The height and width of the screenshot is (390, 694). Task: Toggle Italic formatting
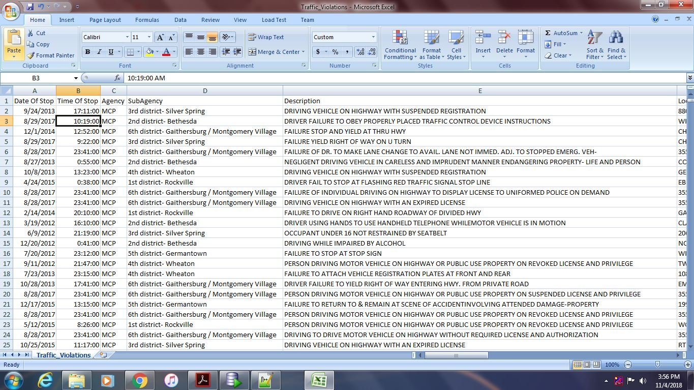coord(98,52)
